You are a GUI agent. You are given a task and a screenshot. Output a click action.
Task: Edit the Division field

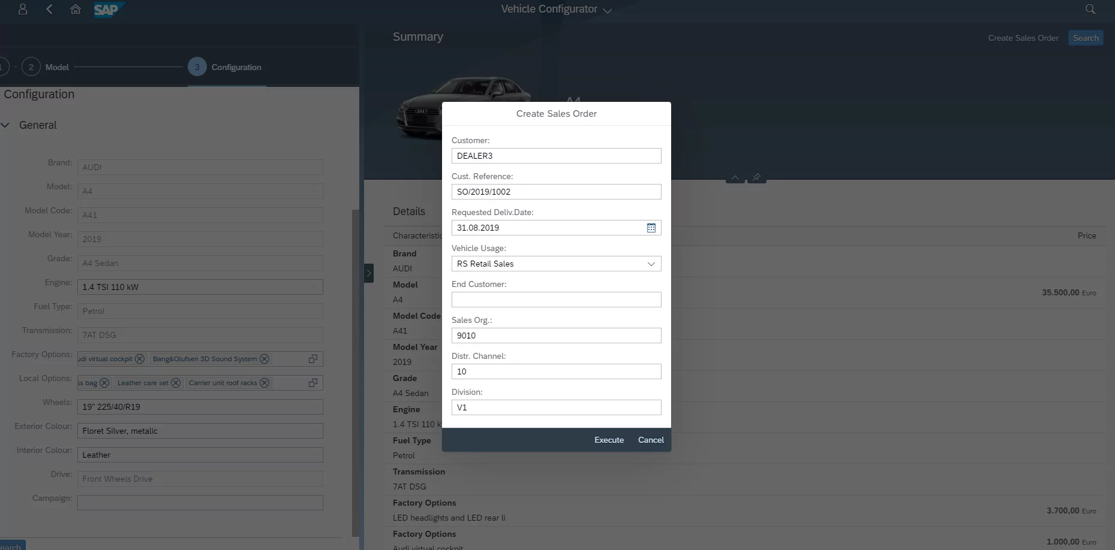[x=556, y=407]
